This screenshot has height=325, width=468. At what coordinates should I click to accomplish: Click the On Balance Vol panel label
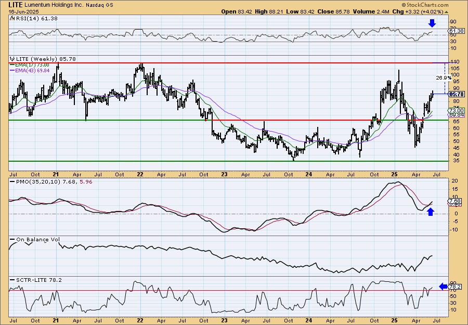pos(38,239)
